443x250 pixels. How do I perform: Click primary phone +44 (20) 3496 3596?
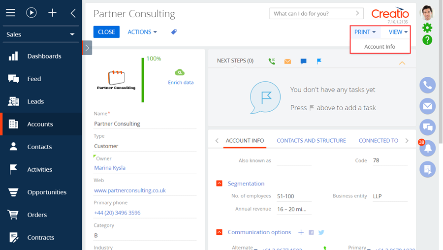pos(117,213)
